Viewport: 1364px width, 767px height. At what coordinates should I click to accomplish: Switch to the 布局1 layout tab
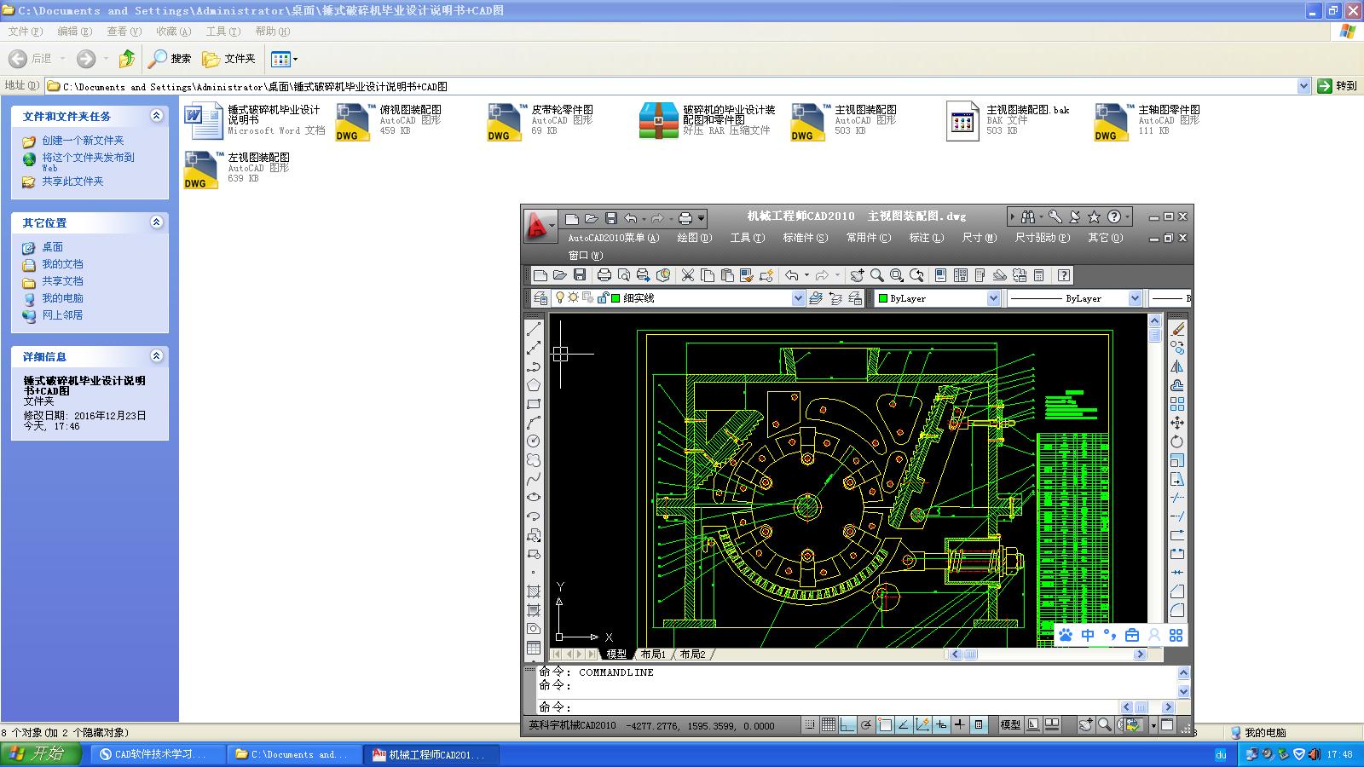[651, 655]
